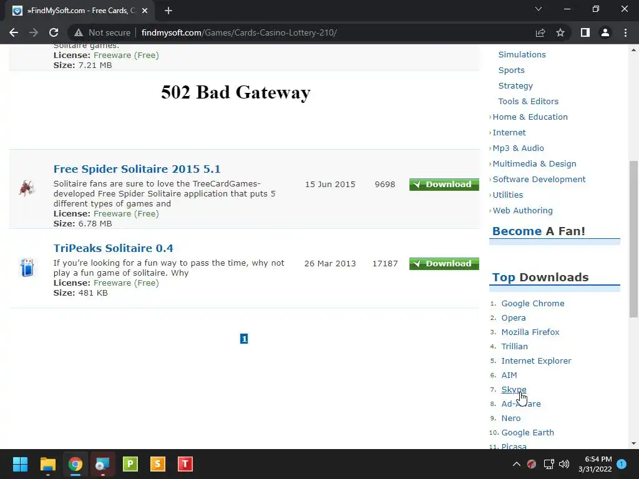Open the Sports category

pyautogui.click(x=512, y=70)
